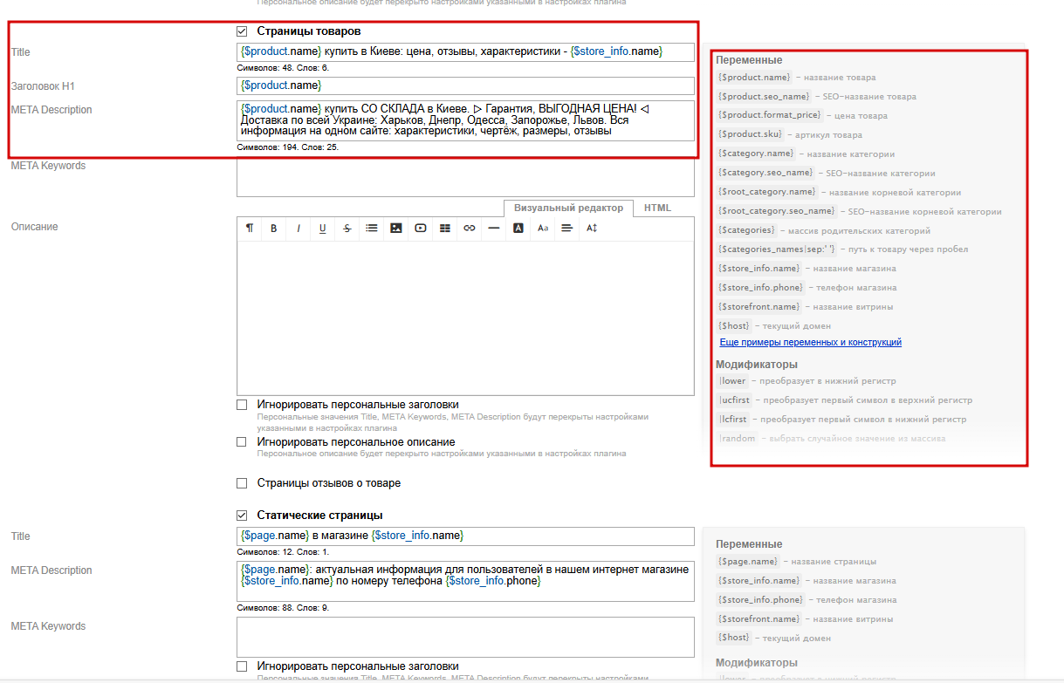1064x683 pixels.
Task: Focus the static pages META Keywords field
Action: [x=465, y=637]
